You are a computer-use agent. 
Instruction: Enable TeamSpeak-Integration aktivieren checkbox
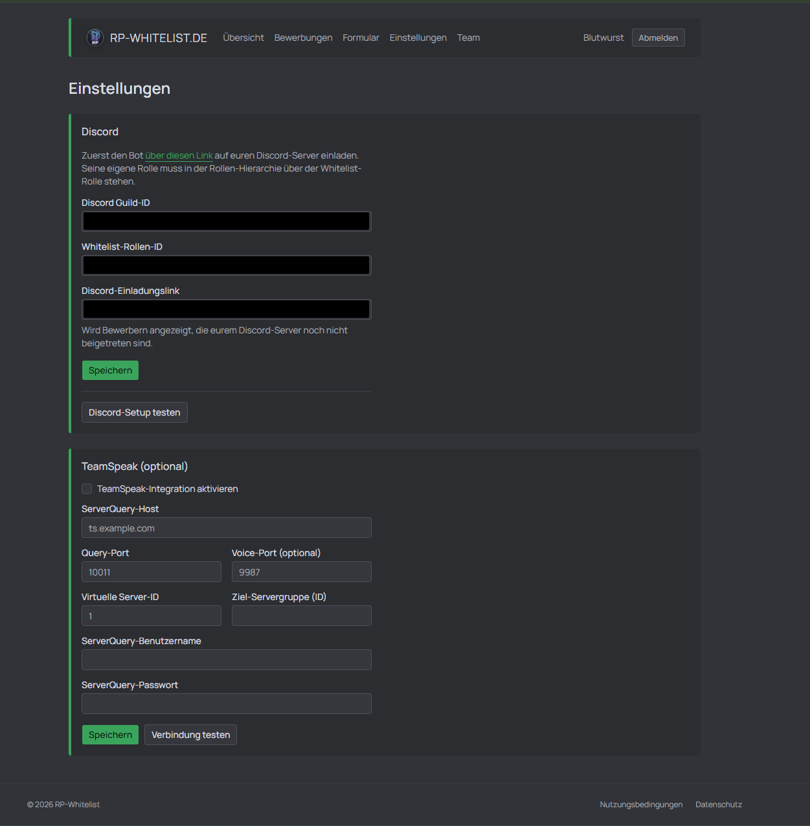pos(87,489)
